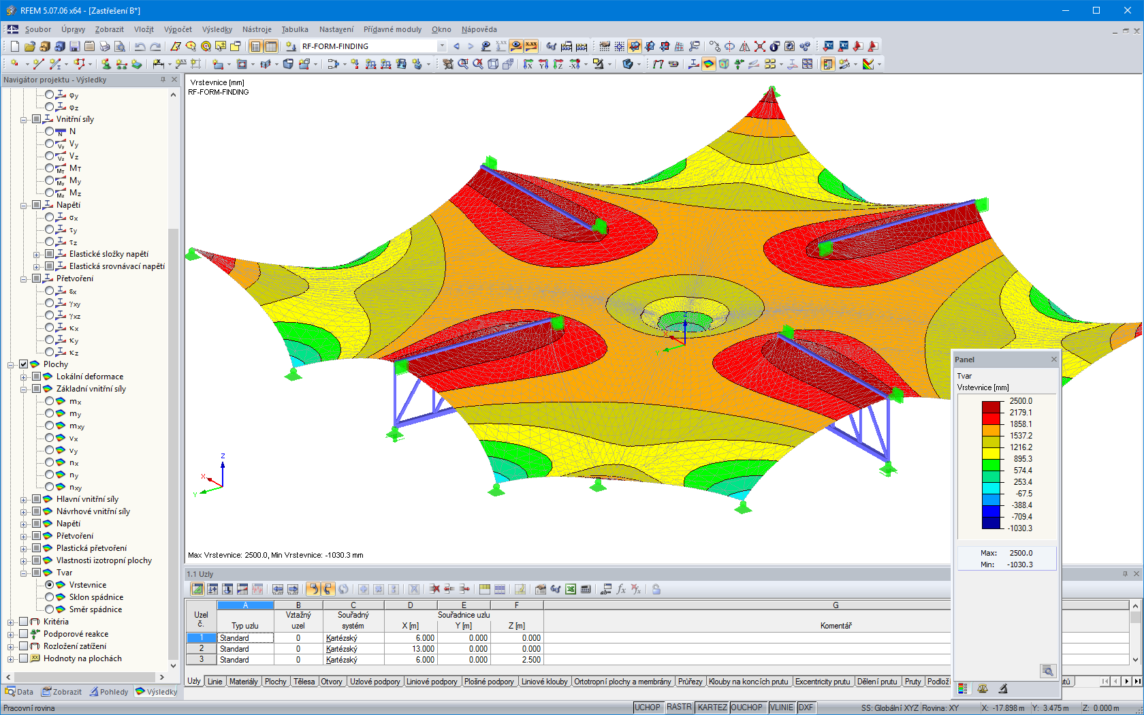This screenshot has height=715, width=1144.
Task: Switch to the Data navigator tab
Action: [x=19, y=692]
